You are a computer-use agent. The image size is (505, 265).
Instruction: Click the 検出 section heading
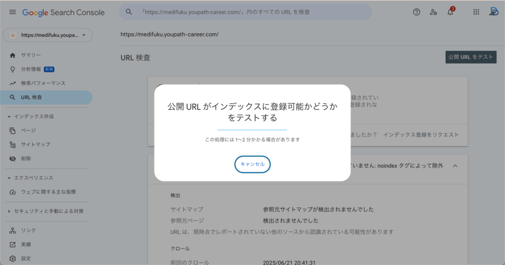pyautogui.click(x=175, y=196)
